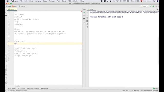Click the volume icon in menu bar
This screenshot has width=164, height=92.
(120, 1)
